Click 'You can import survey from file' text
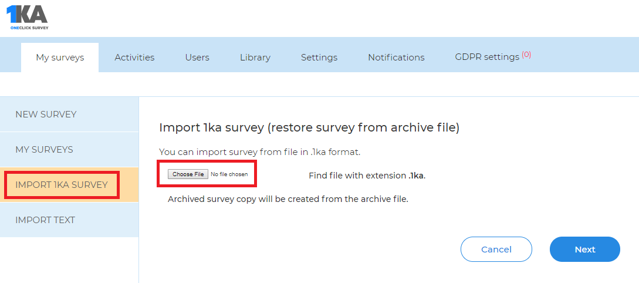 click(259, 152)
